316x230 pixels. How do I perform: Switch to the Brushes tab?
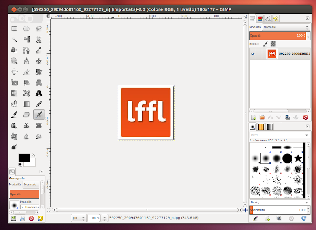(252, 127)
